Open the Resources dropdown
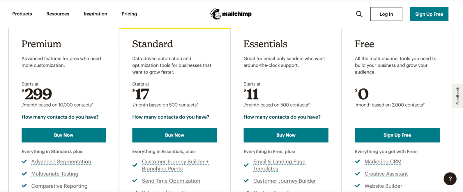Viewport: 463px width, 192px height. click(58, 14)
